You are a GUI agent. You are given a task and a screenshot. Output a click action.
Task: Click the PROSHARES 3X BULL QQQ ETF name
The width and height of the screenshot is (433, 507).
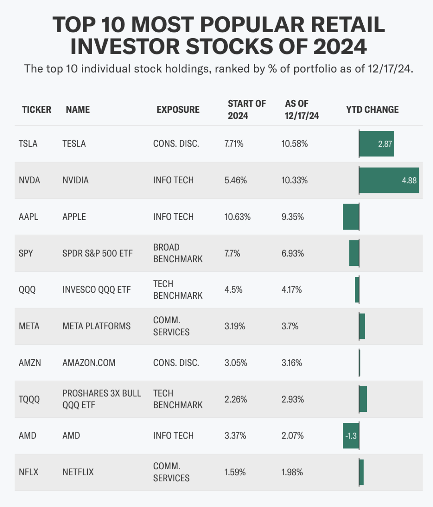click(101, 399)
